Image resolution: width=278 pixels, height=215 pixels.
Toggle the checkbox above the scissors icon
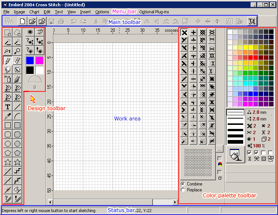(x=249, y=153)
